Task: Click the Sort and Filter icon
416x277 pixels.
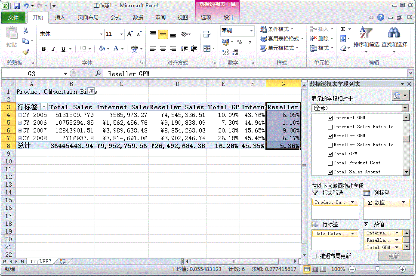Action: pos(366,37)
